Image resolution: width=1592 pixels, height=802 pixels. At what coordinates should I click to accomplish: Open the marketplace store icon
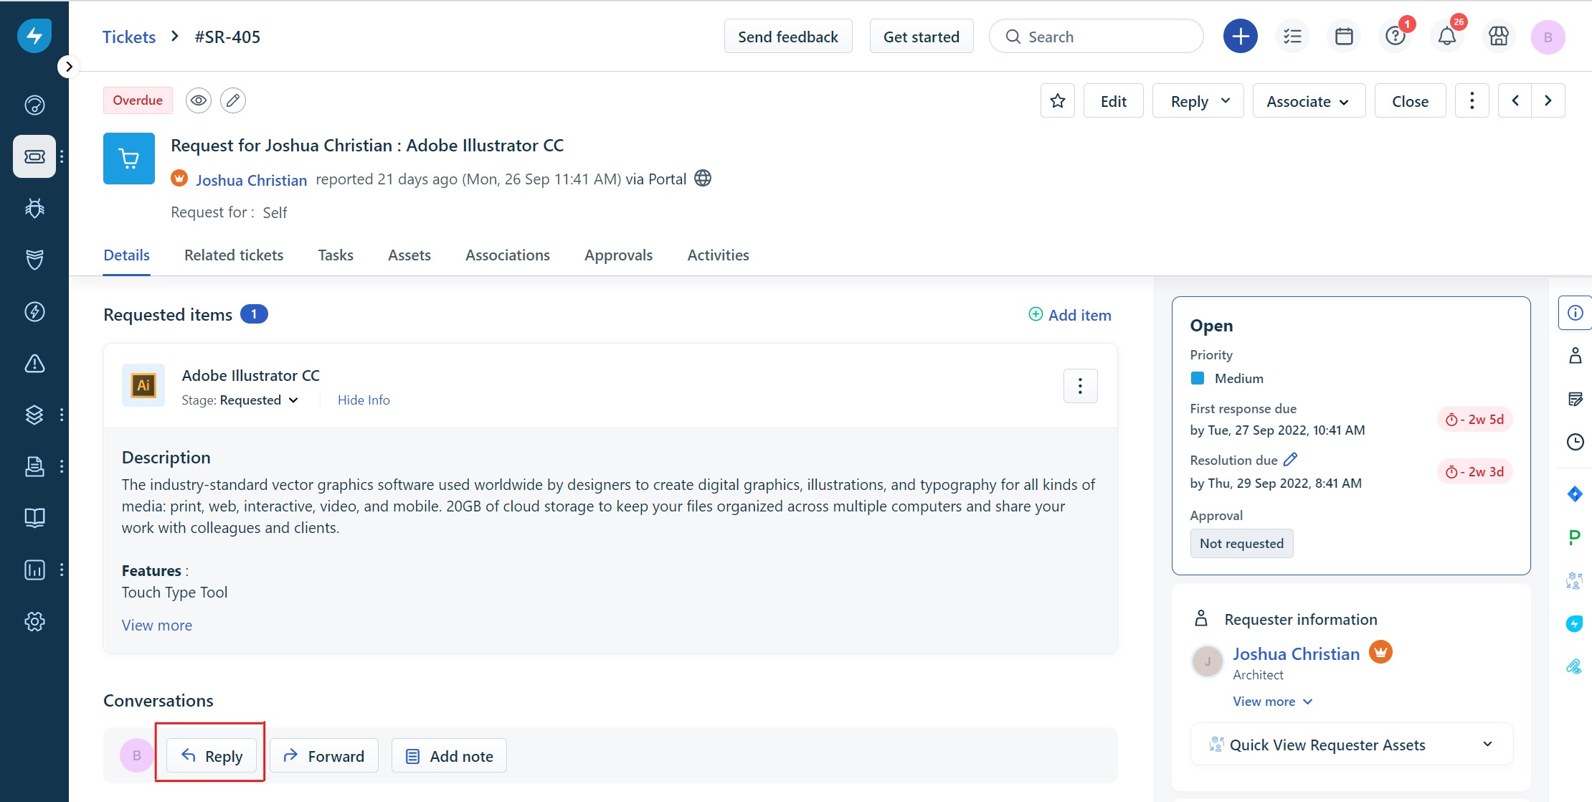pyautogui.click(x=1498, y=37)
